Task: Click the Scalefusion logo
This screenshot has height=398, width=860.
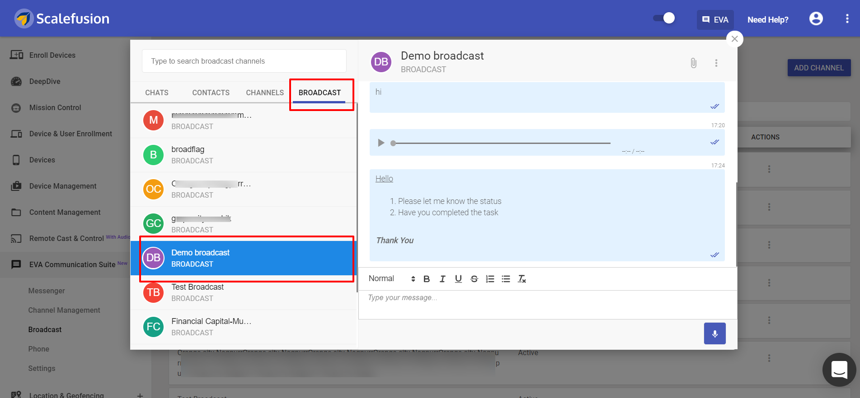Action: [62, 19]
